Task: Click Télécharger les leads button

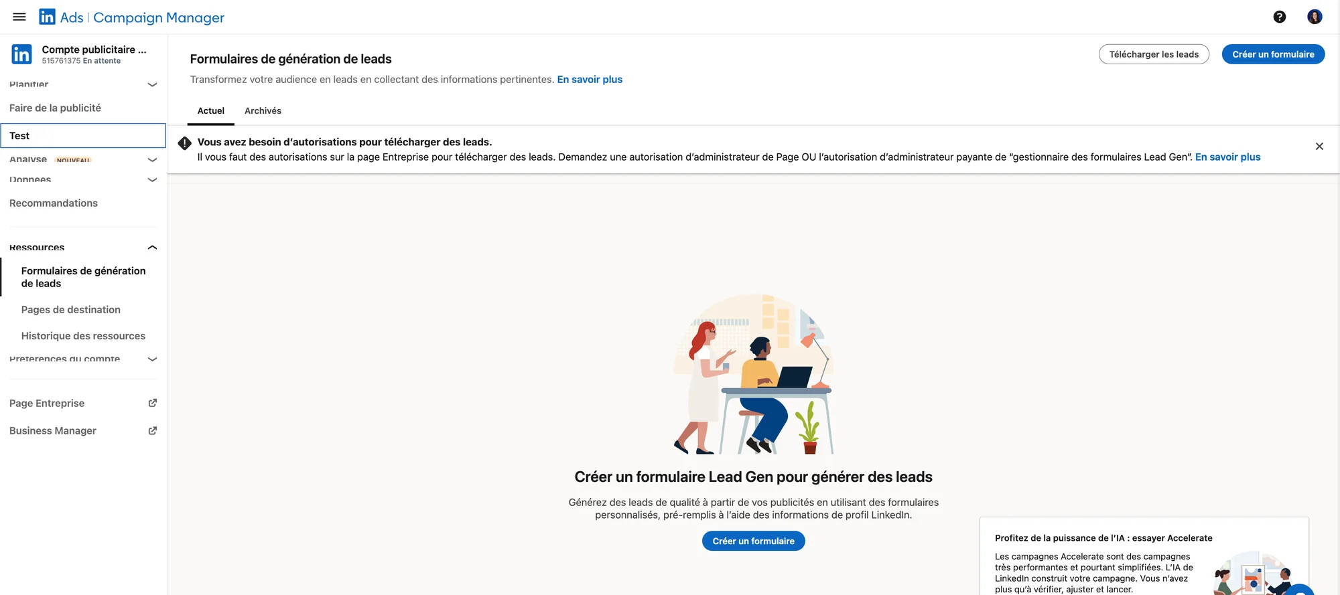Action: coord(1154,54)
